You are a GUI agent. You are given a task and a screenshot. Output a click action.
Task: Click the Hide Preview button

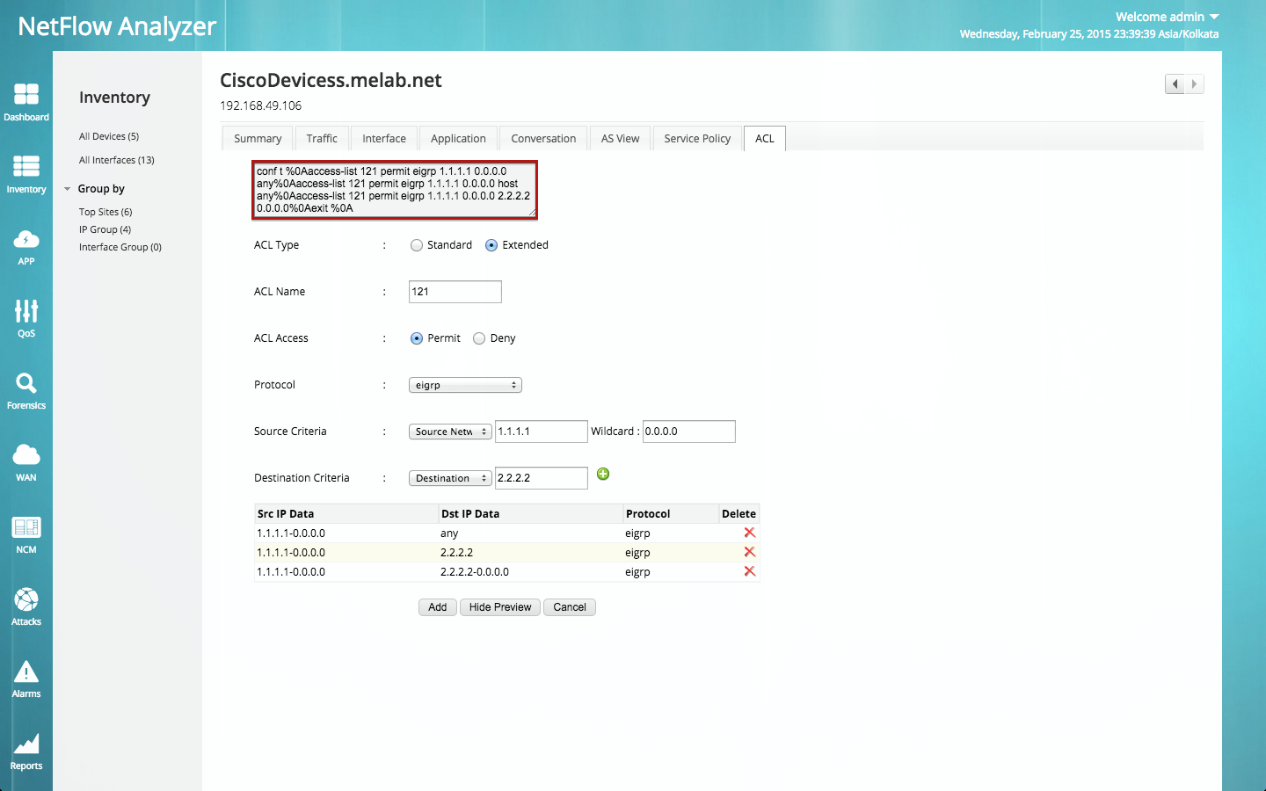(500, 607)
